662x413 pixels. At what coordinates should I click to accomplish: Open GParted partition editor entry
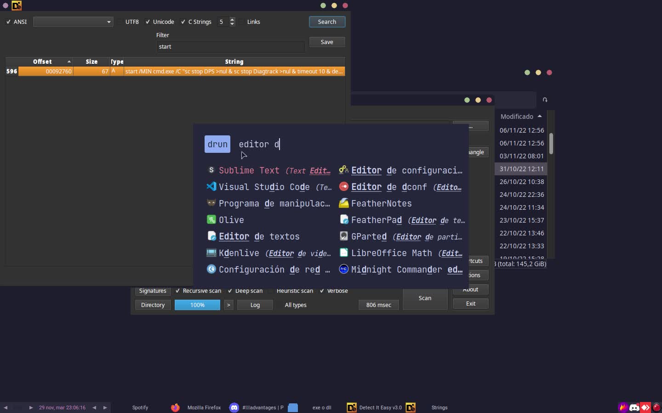pyautogui.click(x=369, y=236)
